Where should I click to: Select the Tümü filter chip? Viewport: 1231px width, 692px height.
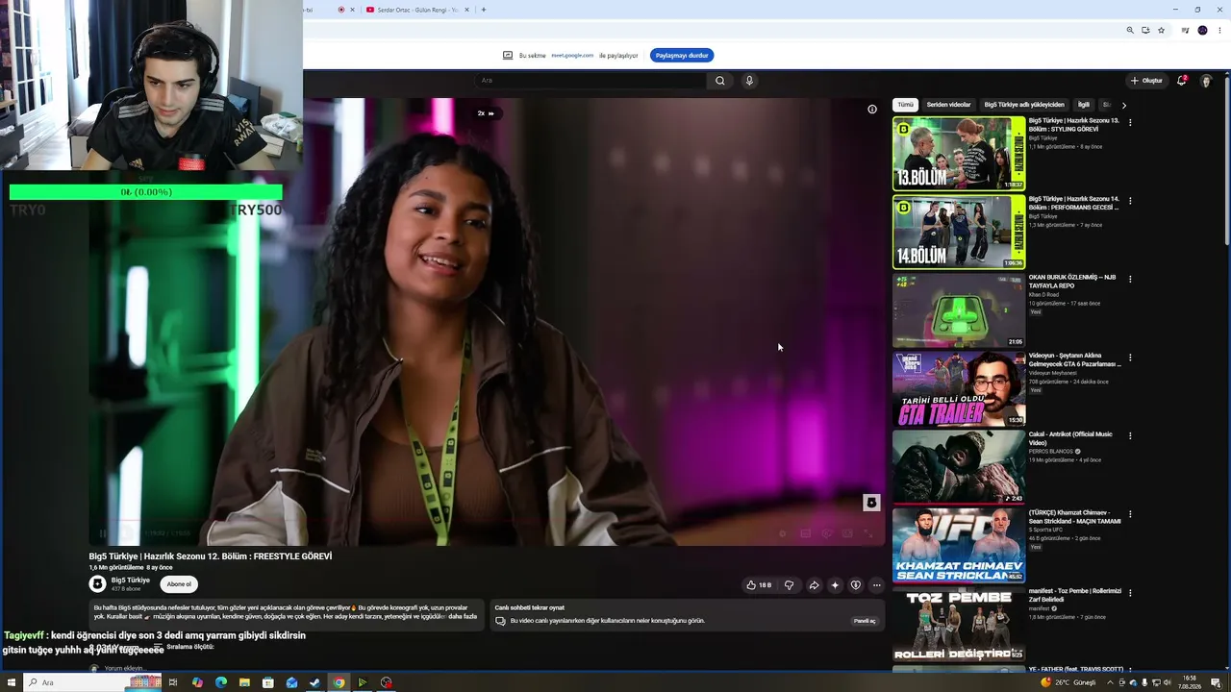pyautogui.click(x=905, y=105)
